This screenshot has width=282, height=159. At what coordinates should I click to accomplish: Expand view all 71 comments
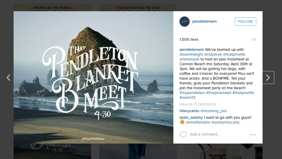[198, 104]
